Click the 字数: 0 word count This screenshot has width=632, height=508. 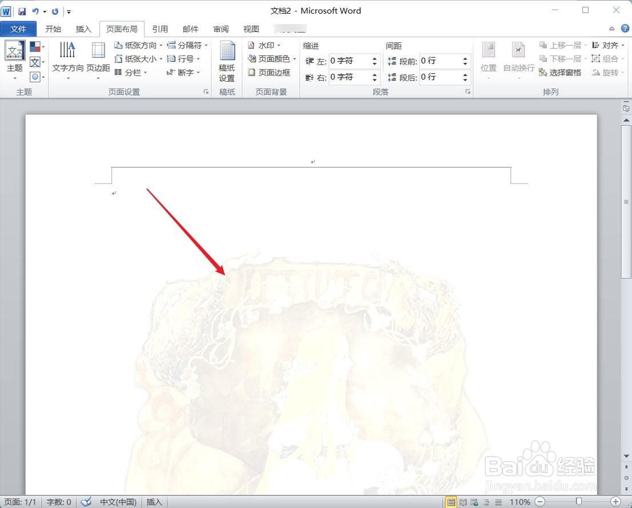pos(58,502)
